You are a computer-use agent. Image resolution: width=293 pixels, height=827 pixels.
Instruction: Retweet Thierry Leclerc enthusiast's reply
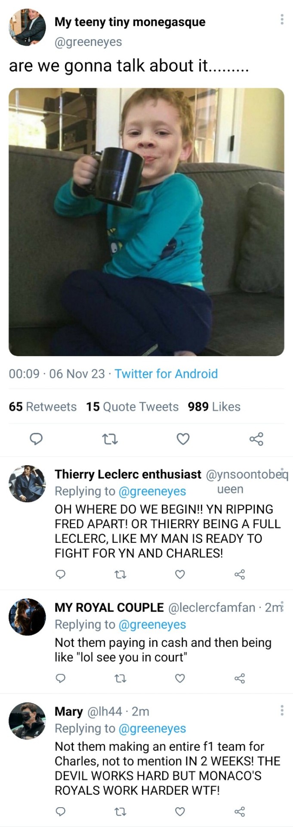(120, 574)
